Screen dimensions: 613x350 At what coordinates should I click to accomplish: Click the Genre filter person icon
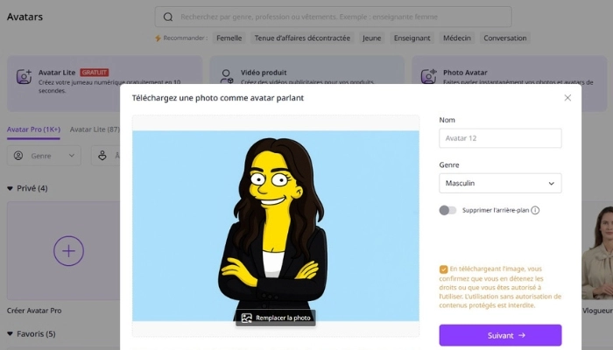click(x=18, y=156)
